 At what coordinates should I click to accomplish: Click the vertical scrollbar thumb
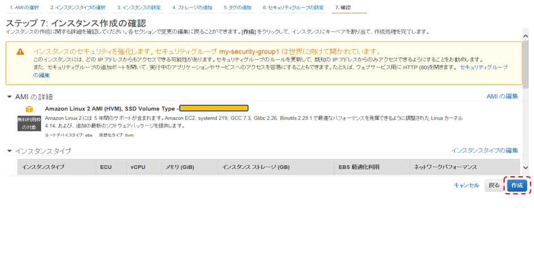pos(526,64)
